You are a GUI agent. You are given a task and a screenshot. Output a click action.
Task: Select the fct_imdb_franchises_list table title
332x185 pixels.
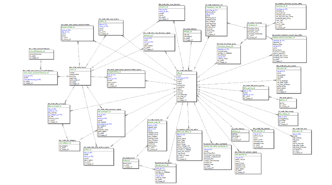click(x=214, y=5)
